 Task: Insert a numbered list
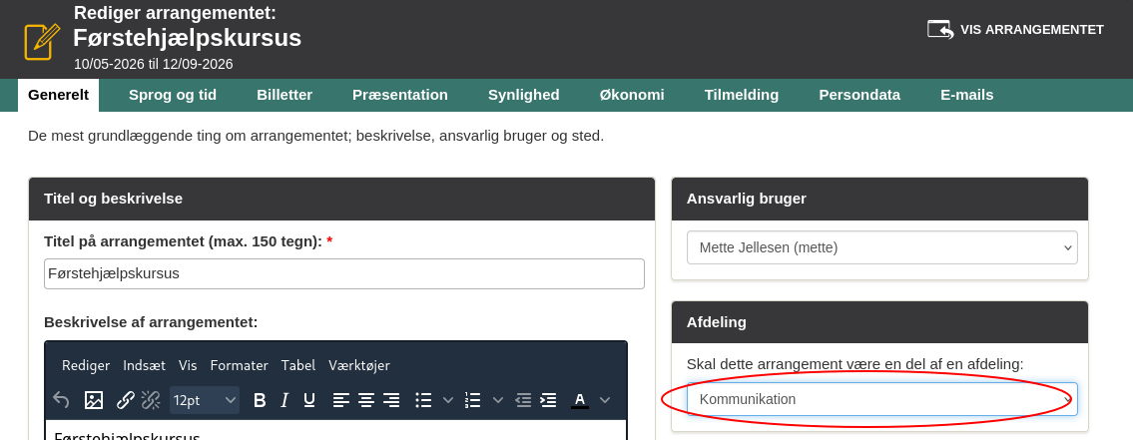pos(473,400)
